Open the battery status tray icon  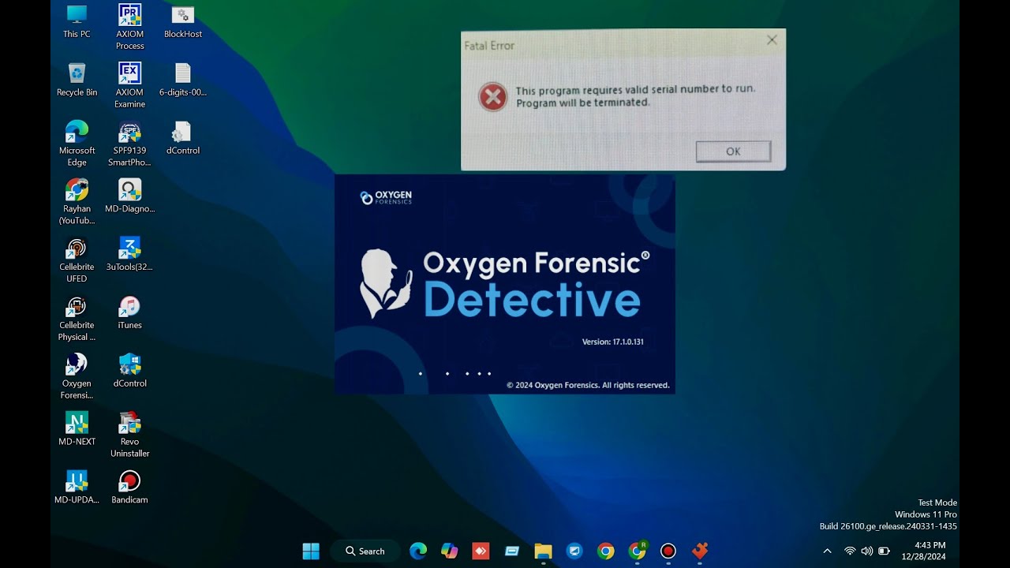[x=884, y=551]
